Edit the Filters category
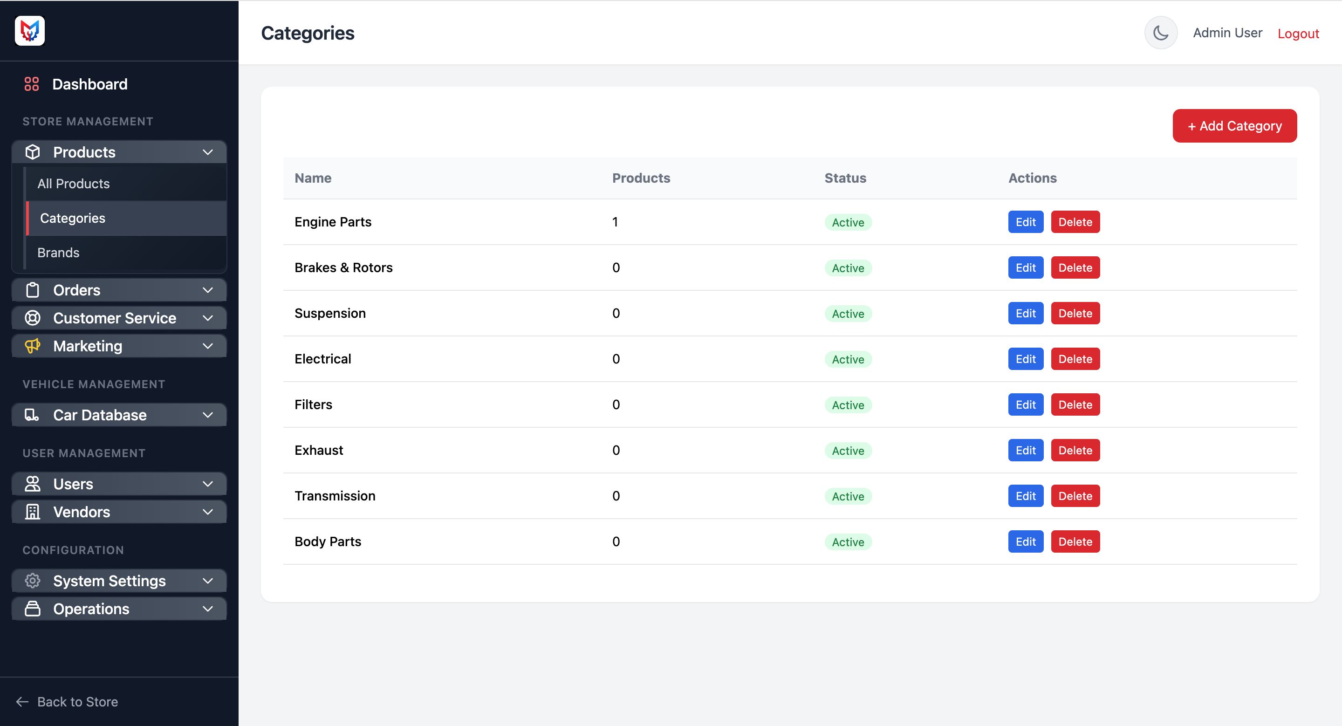This screenshot has width=1342, height=726. [1026, 404]
